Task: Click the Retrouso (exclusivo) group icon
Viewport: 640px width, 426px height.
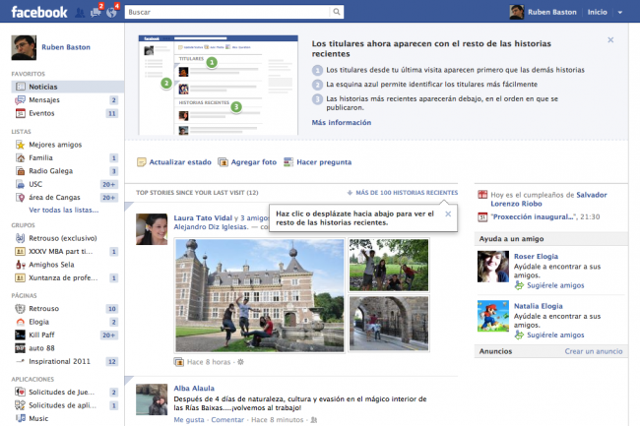Action: (x=21, y=238)
